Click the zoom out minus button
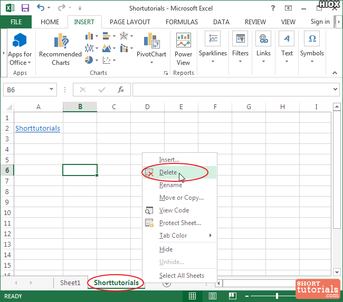 point(247,296)
